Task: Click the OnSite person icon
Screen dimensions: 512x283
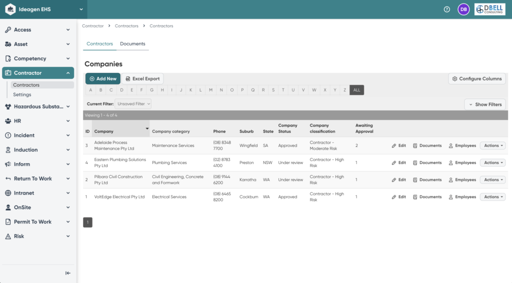Action: (x=8, y=207)
